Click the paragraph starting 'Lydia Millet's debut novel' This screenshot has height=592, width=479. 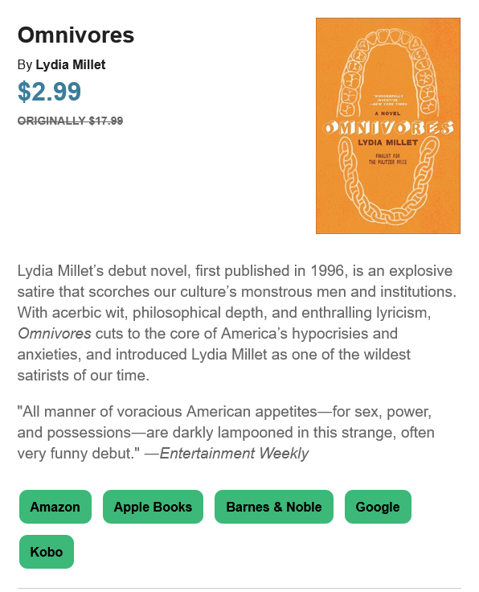(237, 323)
